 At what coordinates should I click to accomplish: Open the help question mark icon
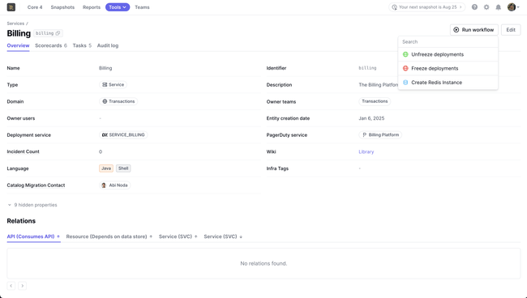[474, 7]
